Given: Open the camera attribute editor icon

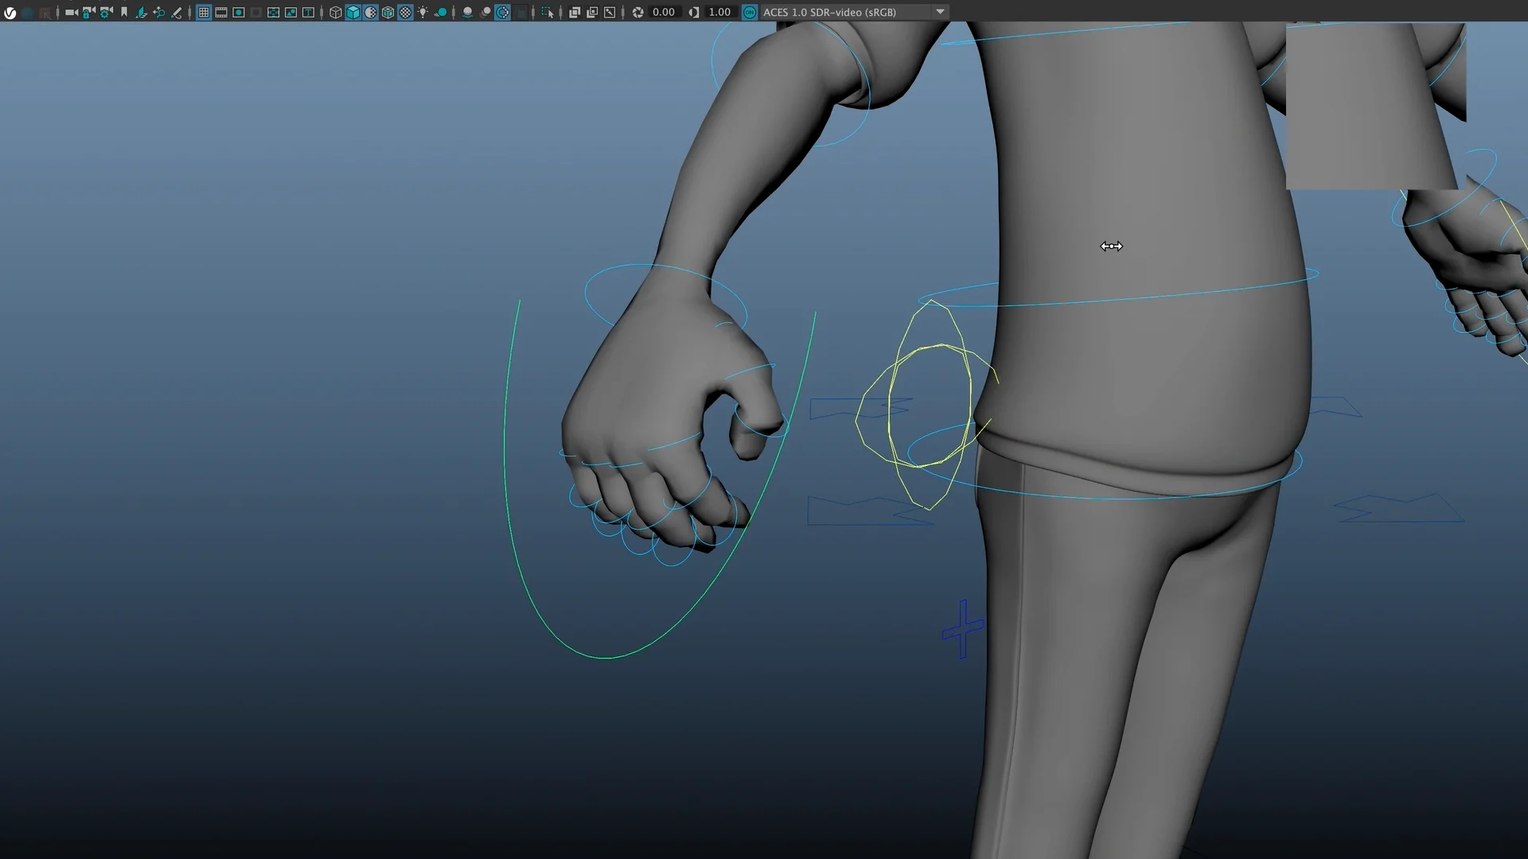Looking at the screenshot, I should (104, 12).
